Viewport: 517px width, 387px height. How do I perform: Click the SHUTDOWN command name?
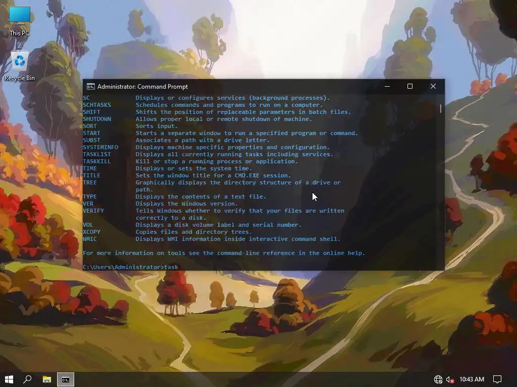coord(97,119)
